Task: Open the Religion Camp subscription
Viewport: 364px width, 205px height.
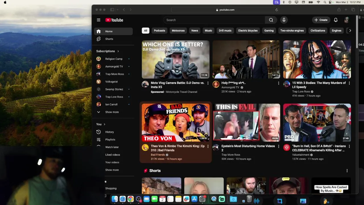Action: tap(113, 59)
